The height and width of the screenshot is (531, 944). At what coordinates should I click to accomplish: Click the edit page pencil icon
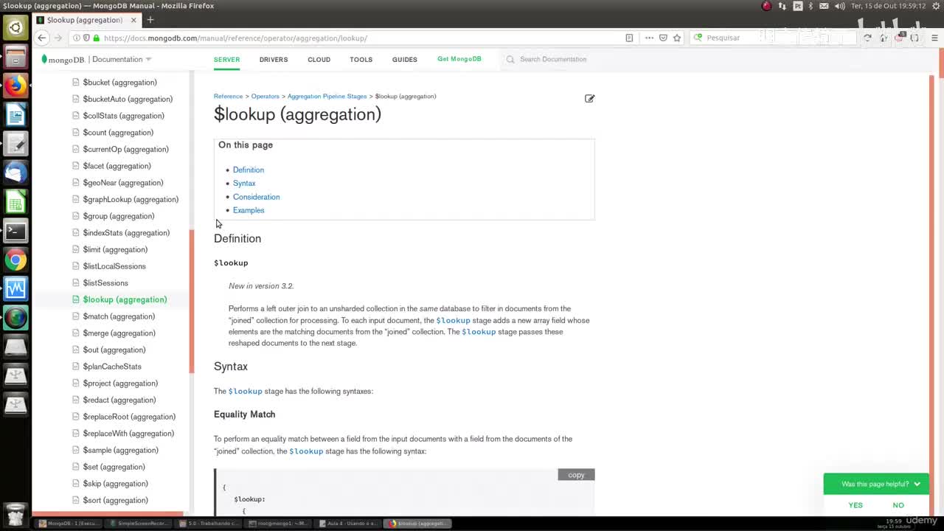point(589,98)
